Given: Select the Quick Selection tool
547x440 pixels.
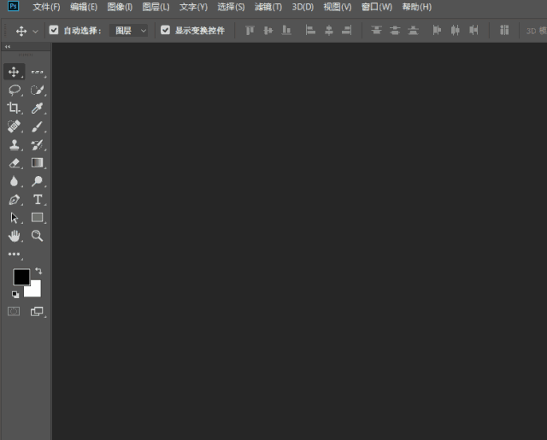Looking at the screenshot, I should pyautogui.click(x=37, y=90).
